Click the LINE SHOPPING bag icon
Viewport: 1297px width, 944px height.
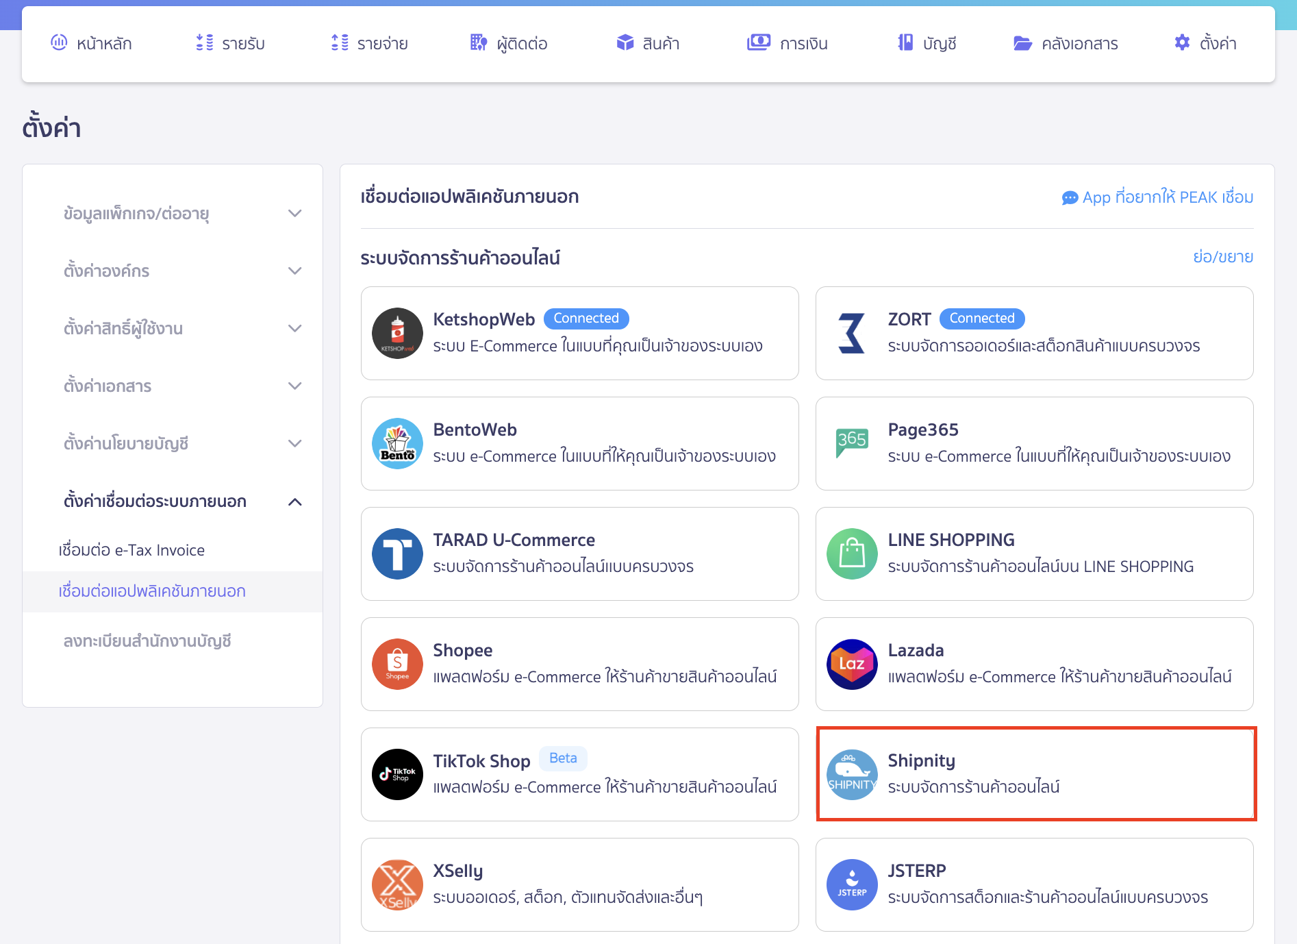click(x=852, y=554)
